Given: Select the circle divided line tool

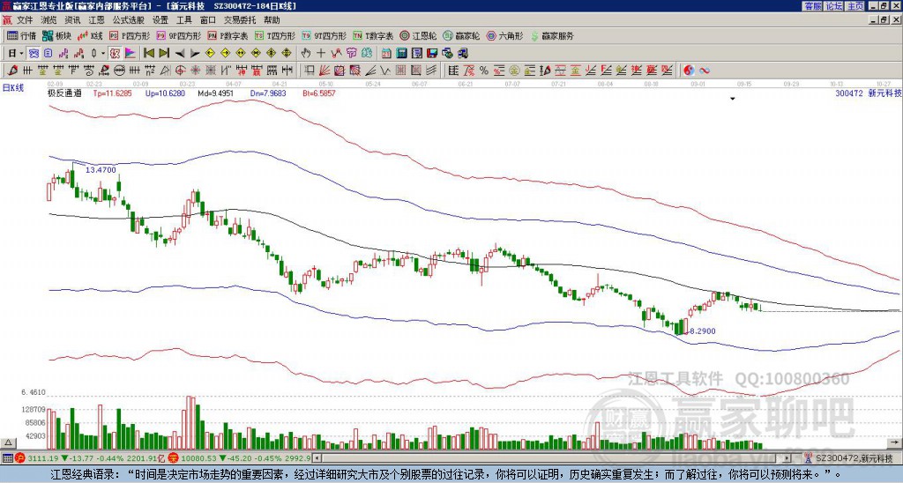Looking at the screenshot, I should pyautogui.click(x=119, y=71).
